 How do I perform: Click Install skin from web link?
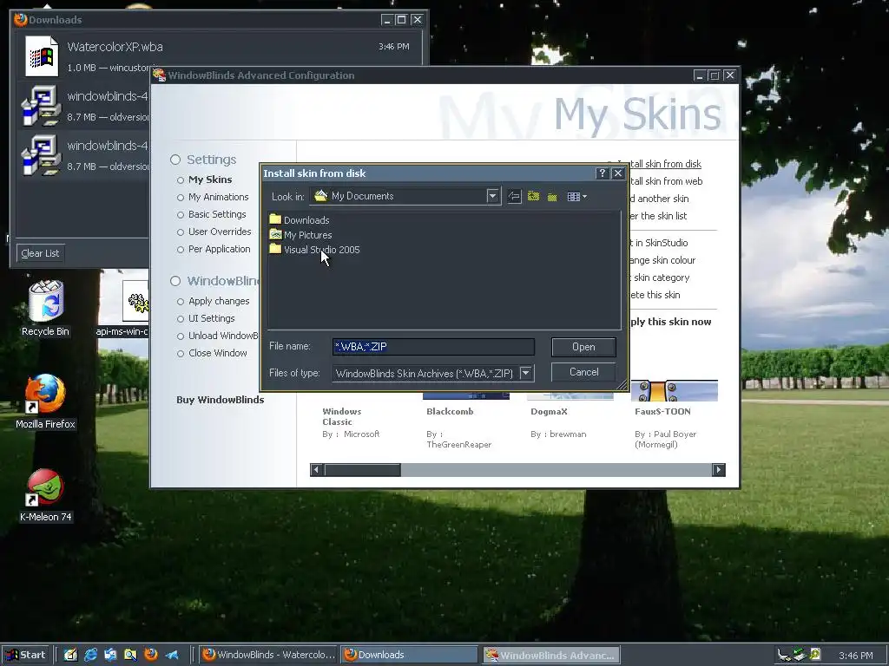666,181
